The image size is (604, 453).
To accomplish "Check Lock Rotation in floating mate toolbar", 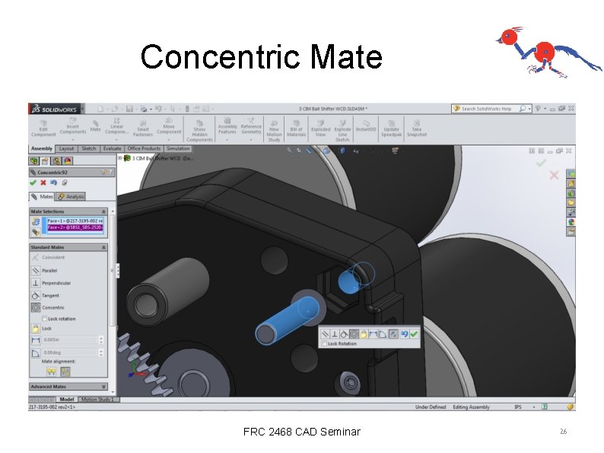I will pos(324,343).
